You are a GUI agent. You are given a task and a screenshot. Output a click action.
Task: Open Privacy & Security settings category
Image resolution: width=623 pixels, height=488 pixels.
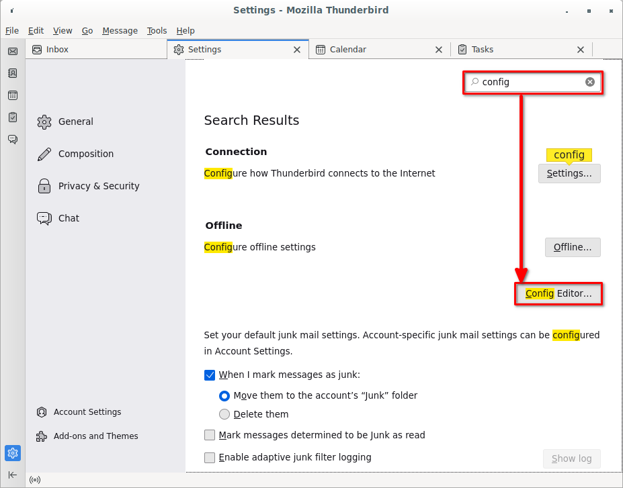[x=99, y=186]
